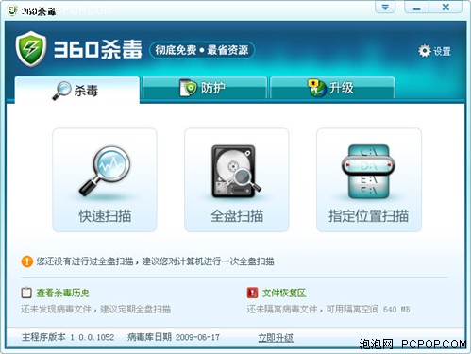
Task: Open settings via the gear icon
Action: (424, 51)
